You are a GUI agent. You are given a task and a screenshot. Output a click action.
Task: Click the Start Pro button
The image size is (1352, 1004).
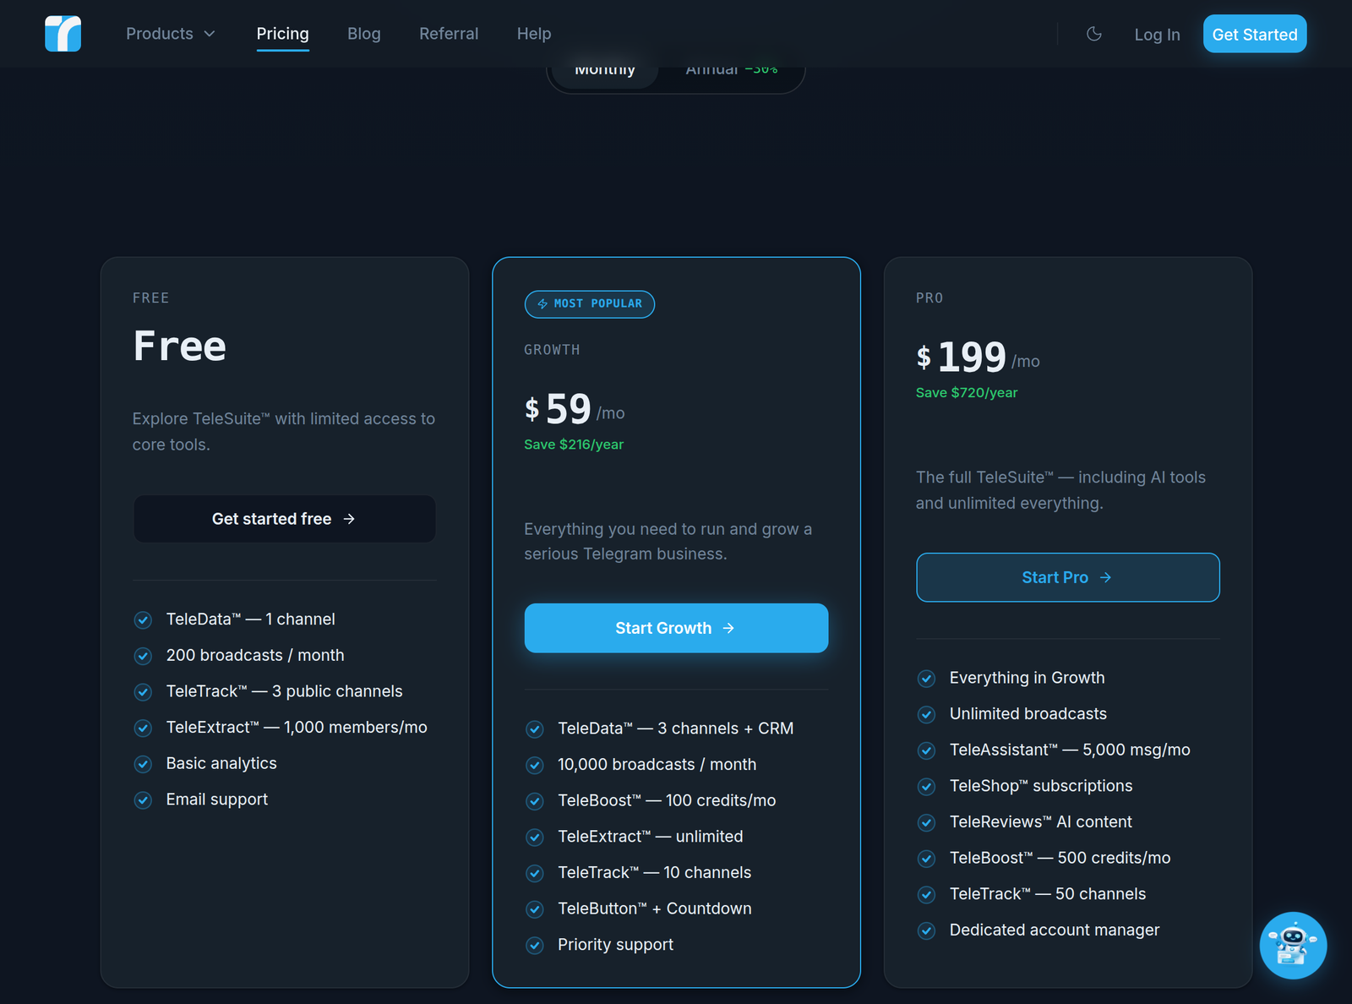click(x=1068, y=577)
